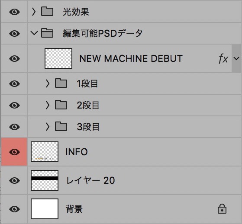Expand the 2段目 group
This screenshot has width=242, height=224.
click(48, 105)
